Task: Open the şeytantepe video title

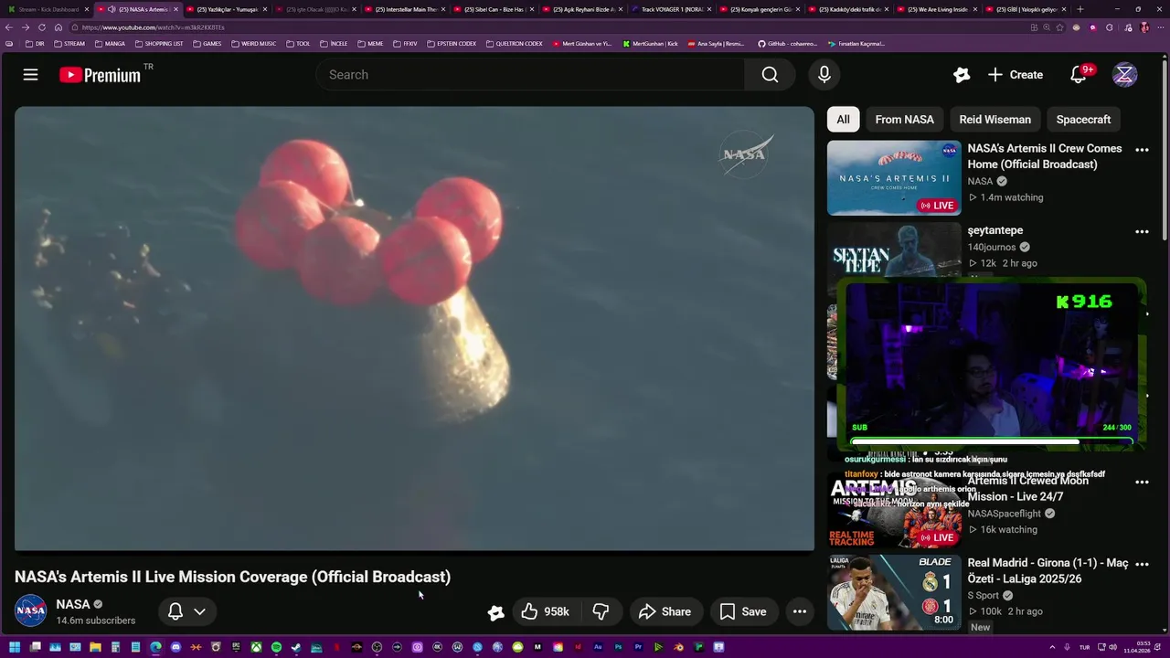Action: pyautogui.click(x=995, y=230)
